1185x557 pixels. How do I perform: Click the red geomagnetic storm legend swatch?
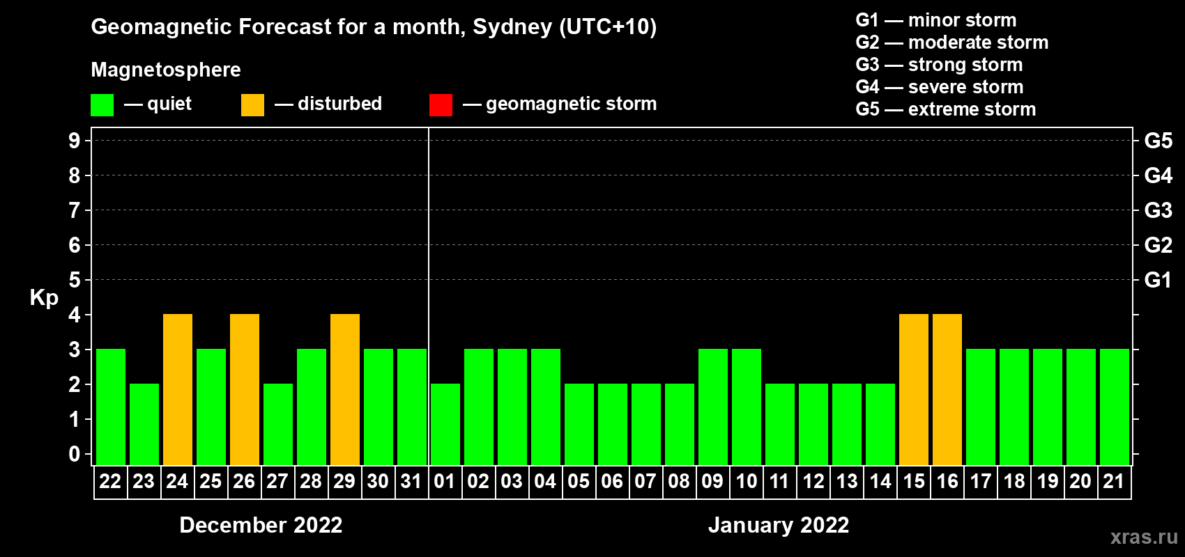pos(441,105)
